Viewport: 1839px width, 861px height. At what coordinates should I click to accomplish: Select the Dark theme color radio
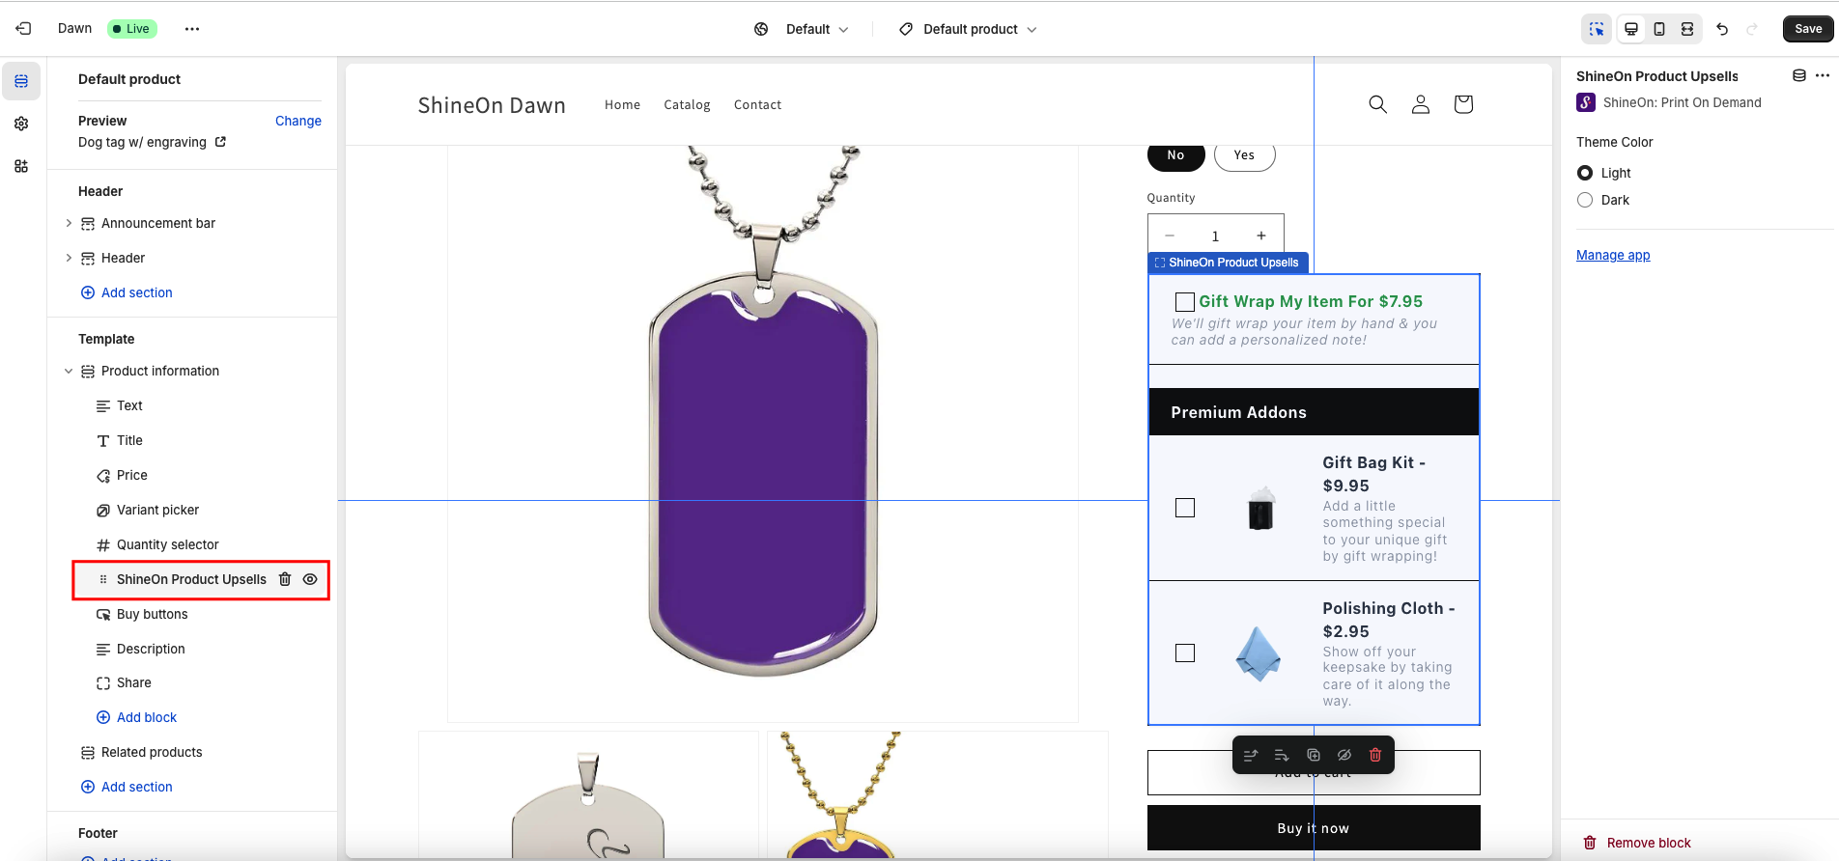(1585, 200)
